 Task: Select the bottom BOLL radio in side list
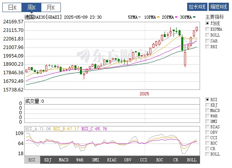click(207, 154)
